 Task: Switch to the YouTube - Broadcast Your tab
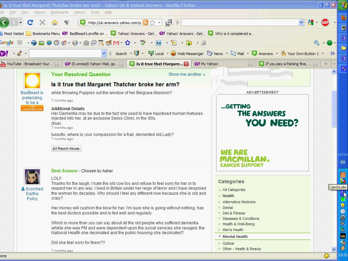[x=30, y=64]
